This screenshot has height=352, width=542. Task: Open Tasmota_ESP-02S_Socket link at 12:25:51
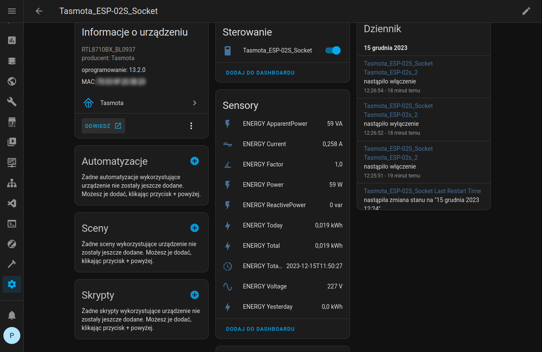(x=398, y=149)
